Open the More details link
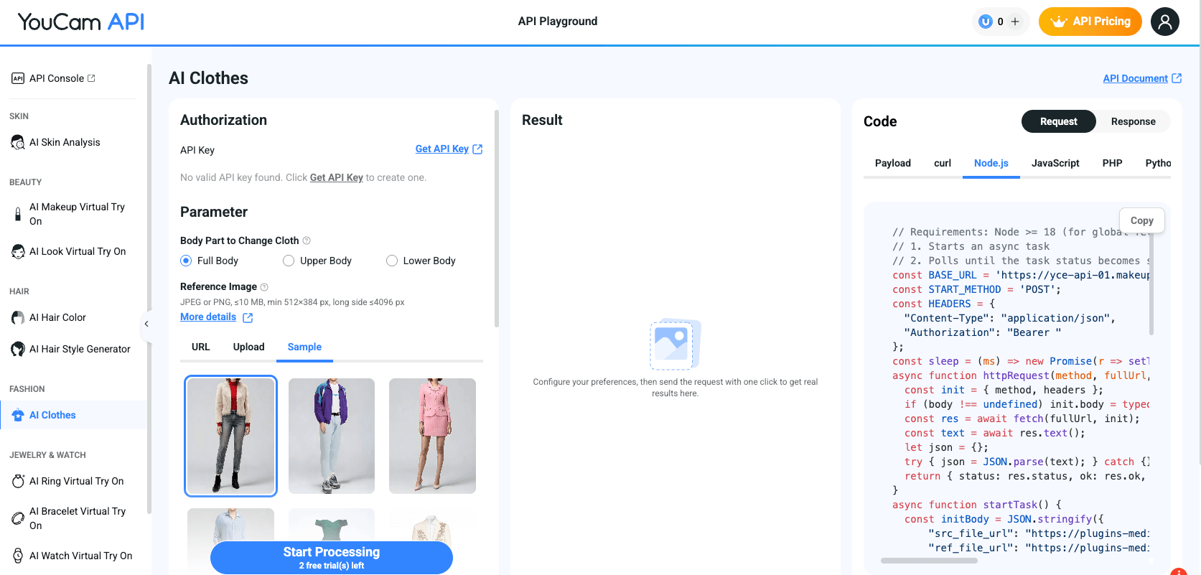 click(x=208, y=317)
